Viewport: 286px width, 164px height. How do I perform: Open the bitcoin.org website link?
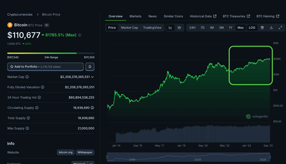pos(66,152)
